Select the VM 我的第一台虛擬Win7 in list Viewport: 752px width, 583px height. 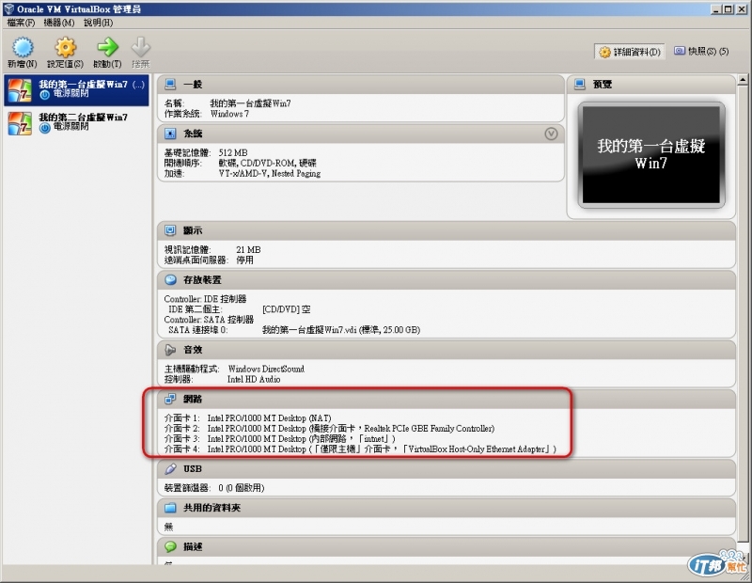[77, 90]
